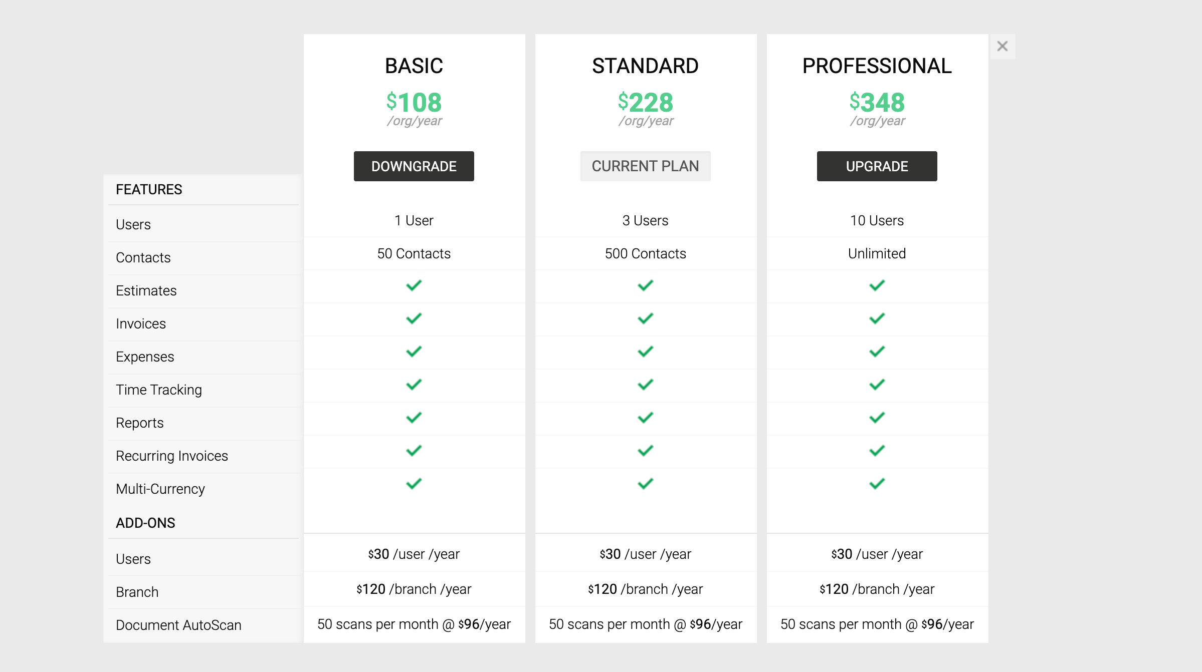Select the Document AutoScan add-on row
1202x672 pixels.
(x=178, y=624)
